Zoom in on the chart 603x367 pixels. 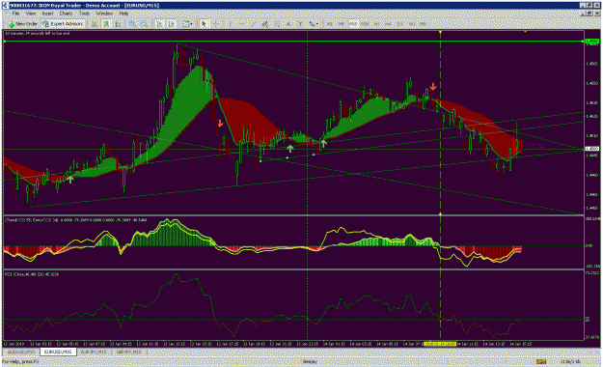pyautogui.click(x=132, y=24)
